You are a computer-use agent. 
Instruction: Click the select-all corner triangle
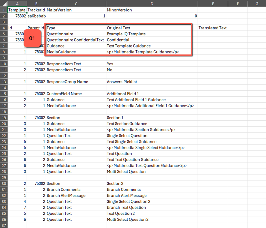[4, 3]
